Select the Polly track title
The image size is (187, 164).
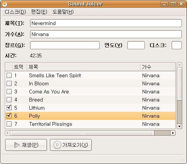[x=34, y=116]
